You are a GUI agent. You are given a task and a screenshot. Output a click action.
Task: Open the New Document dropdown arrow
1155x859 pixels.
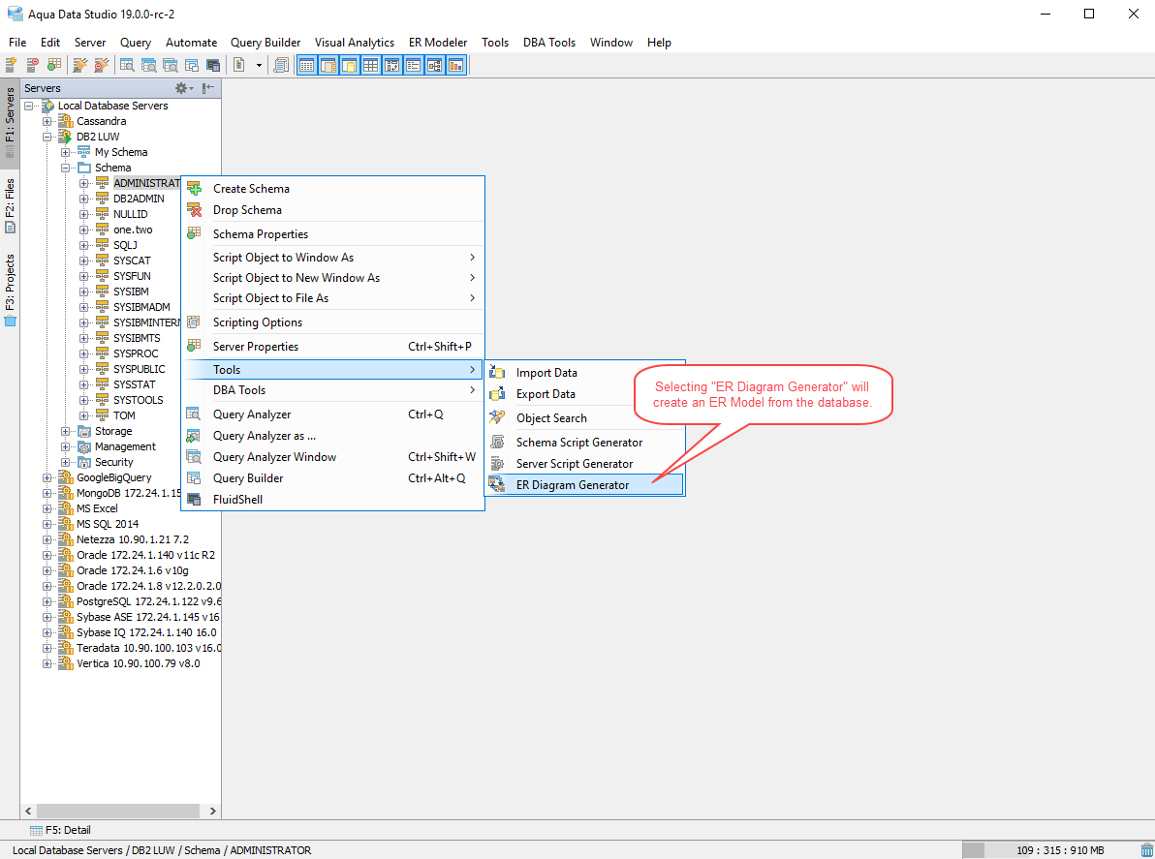click(259, 66)
